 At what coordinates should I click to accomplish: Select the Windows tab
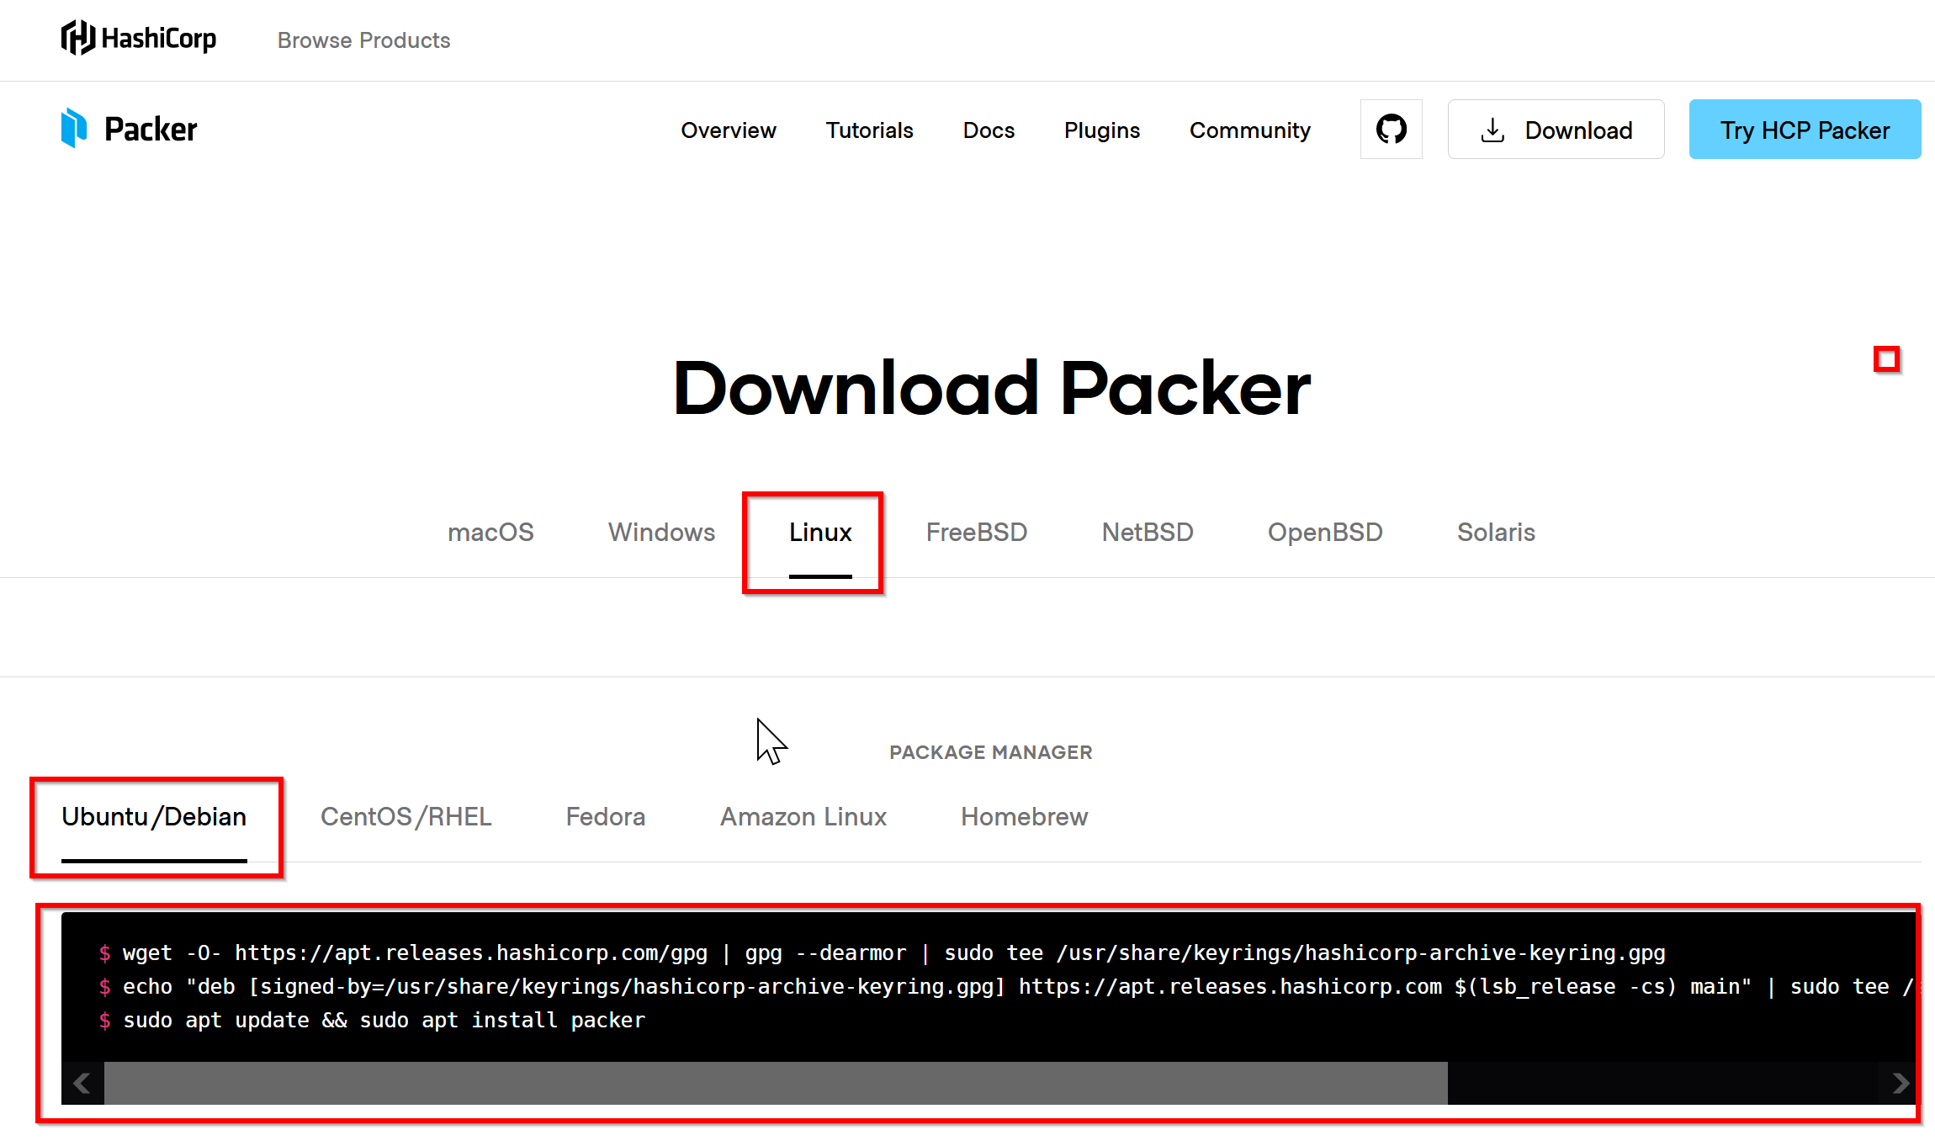point(661,533)
